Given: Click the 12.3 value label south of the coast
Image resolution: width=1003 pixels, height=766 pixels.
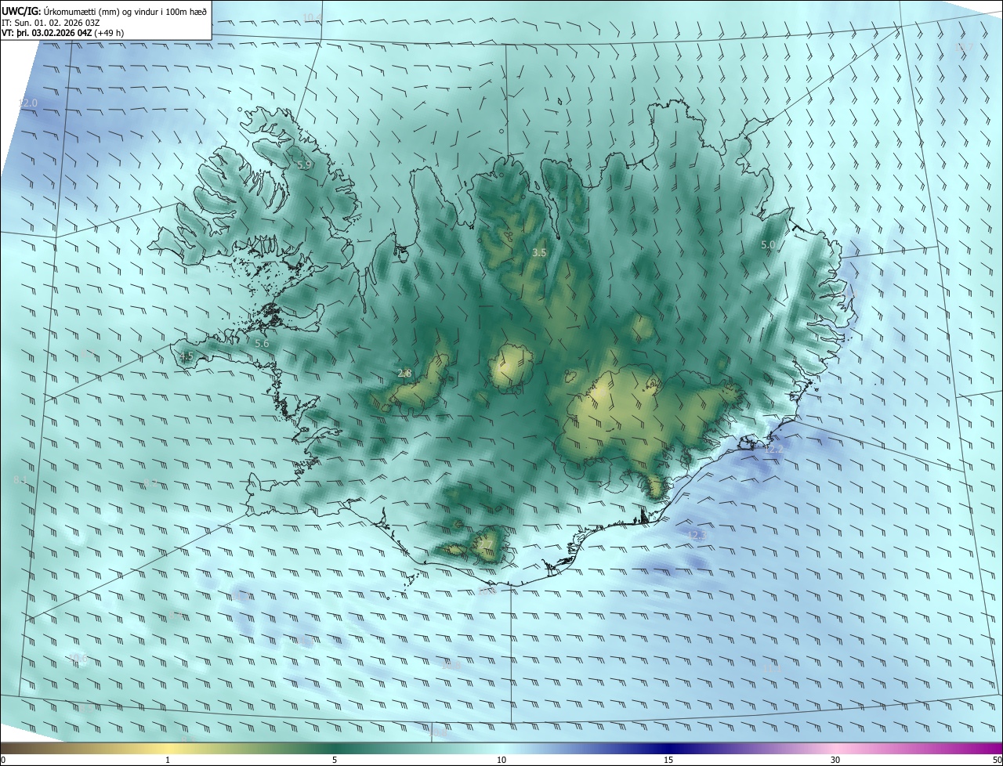Looking at the screenshot, I should (697, 536).
